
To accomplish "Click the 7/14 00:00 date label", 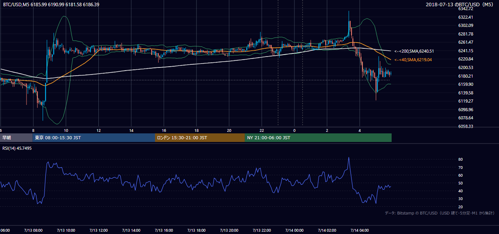I will pos(295,230).
